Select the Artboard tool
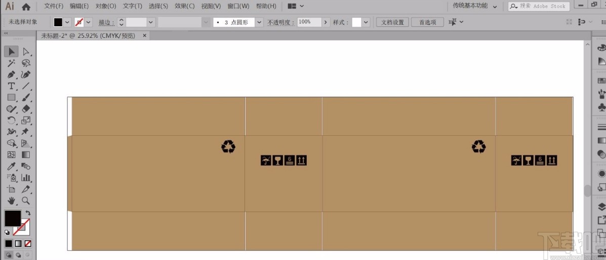The width and height of the screenshot is (606, 260). (11, 189)
